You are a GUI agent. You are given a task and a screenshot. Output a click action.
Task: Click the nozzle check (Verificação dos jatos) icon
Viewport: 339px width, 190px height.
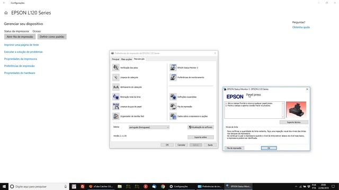click(x=116, y=68)
